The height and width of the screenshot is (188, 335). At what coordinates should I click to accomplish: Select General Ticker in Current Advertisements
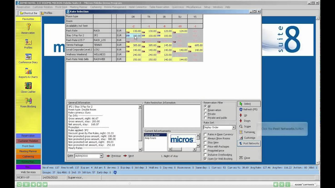pos(155,135)
